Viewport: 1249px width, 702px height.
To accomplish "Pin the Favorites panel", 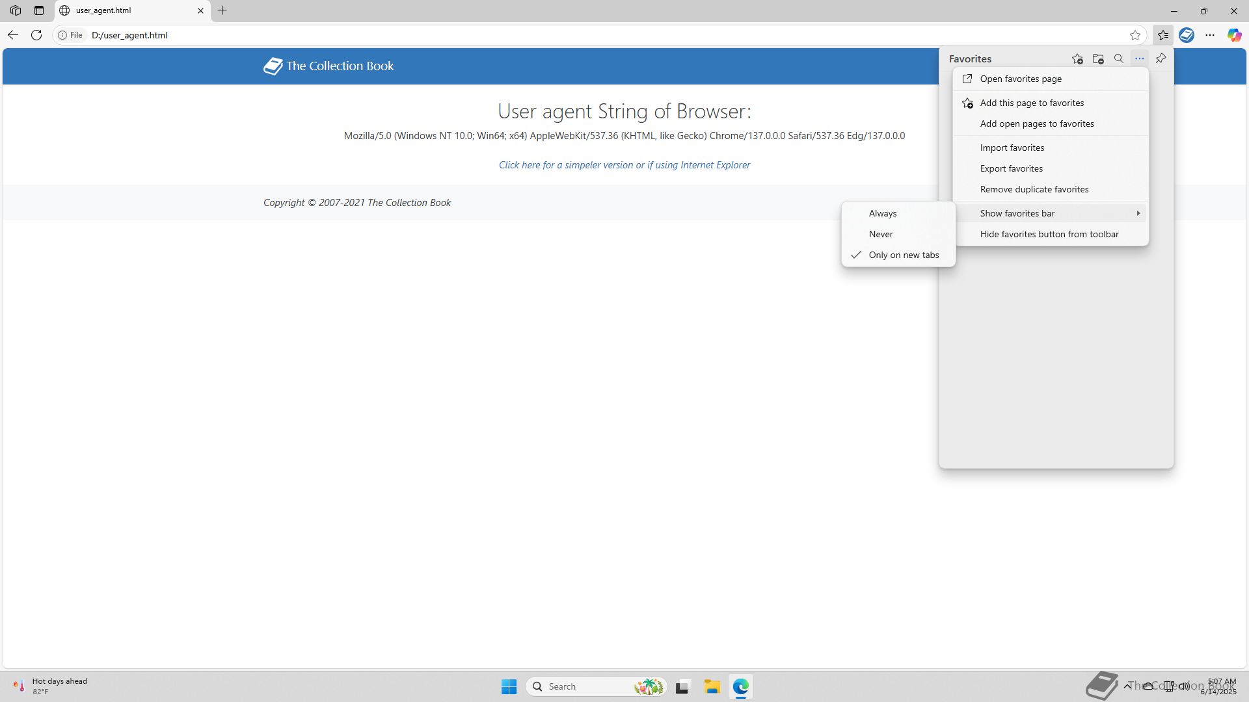I will coord(1161,59).
